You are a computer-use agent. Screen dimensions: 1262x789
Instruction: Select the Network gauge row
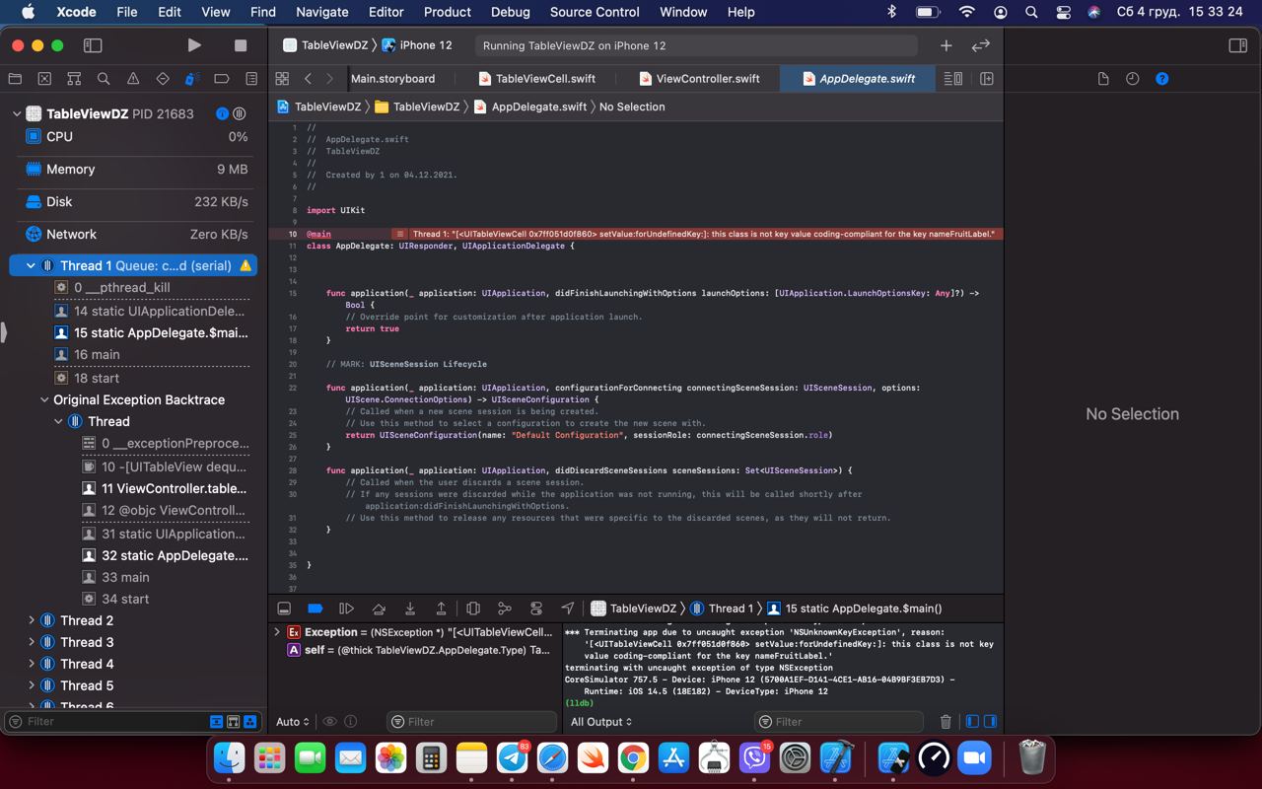point(135,234)
